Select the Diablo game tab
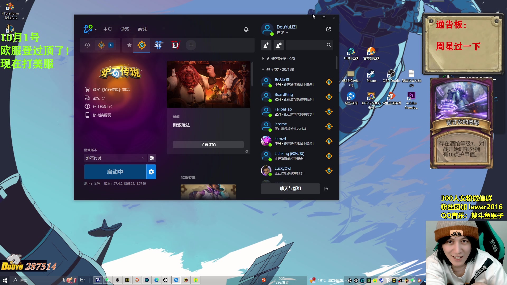Viewport: 507px width, 285px height. [176, 45]
